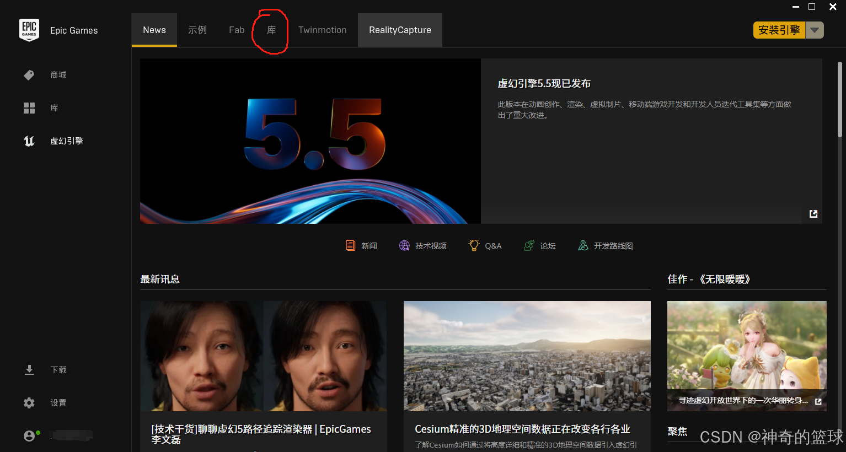
Task: Select 商城 in the sidebar
Action: pyautogui.click(x=58, y=75)
